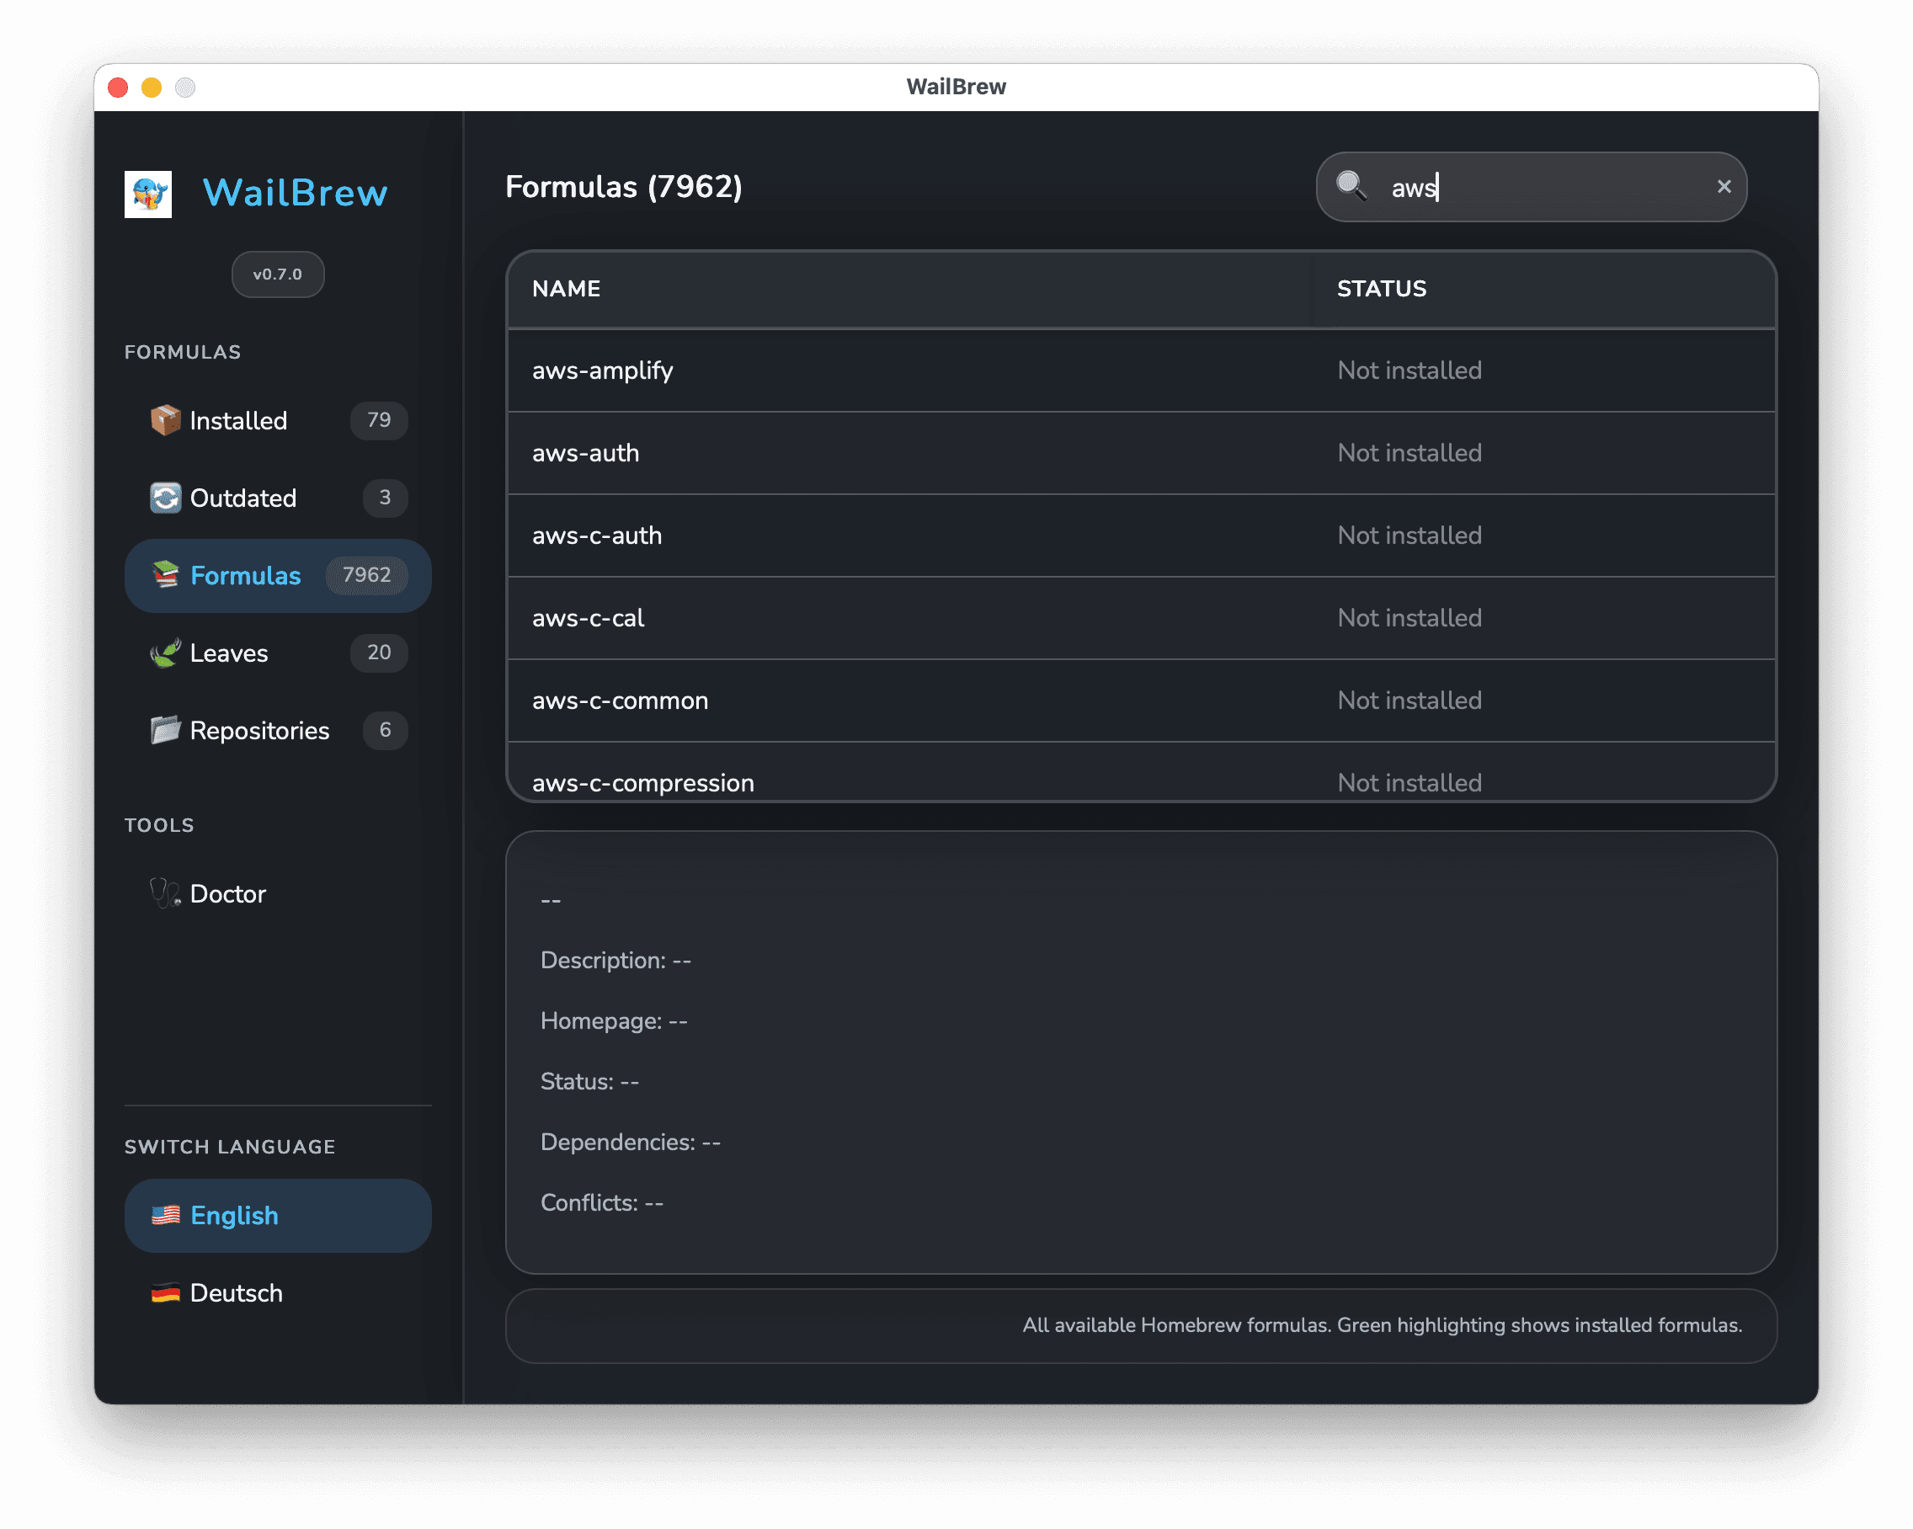Switch language to Deutsch
This screenshot has width=1913, height=1529.
point(278,1293)
